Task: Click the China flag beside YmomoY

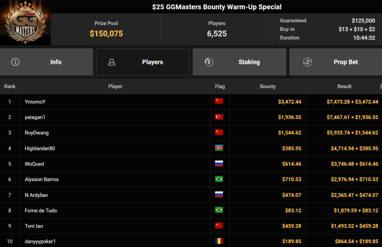Action: coord(219,102)
